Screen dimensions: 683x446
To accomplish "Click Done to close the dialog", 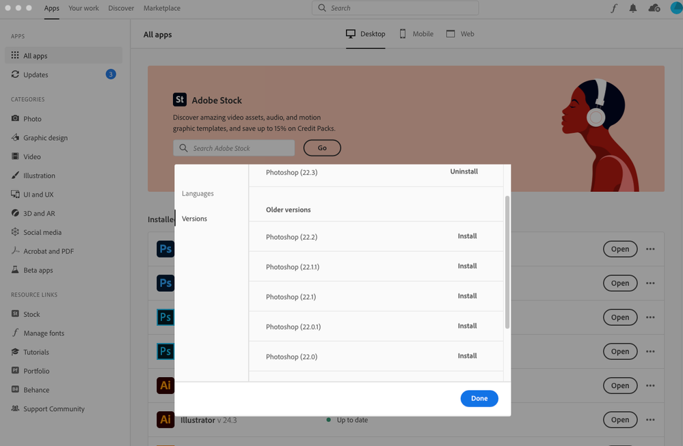I will click(x=479, y=399).
